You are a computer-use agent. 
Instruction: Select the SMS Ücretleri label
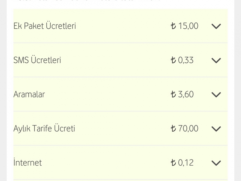[x=37, y=60]
